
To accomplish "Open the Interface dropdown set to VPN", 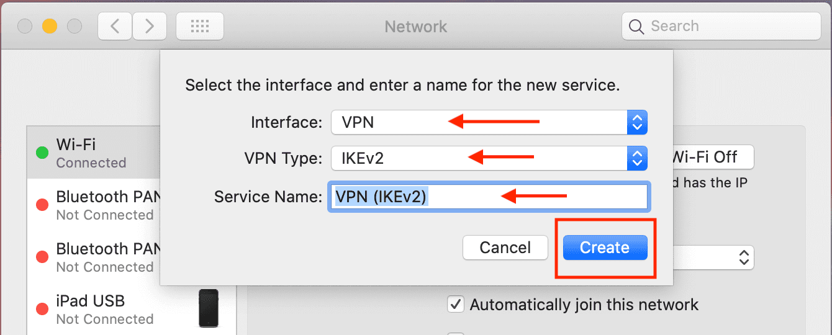I will coord(489,122).
